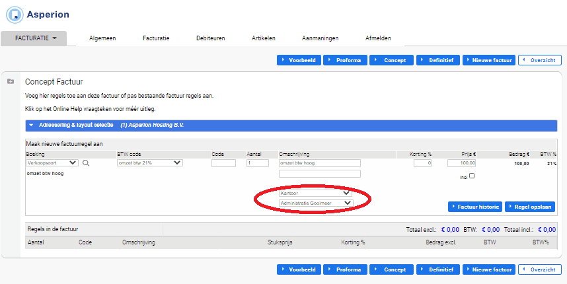Click the Stuksprijs column header
Viewport: 567px width, 284px height.
click(280, 242)
